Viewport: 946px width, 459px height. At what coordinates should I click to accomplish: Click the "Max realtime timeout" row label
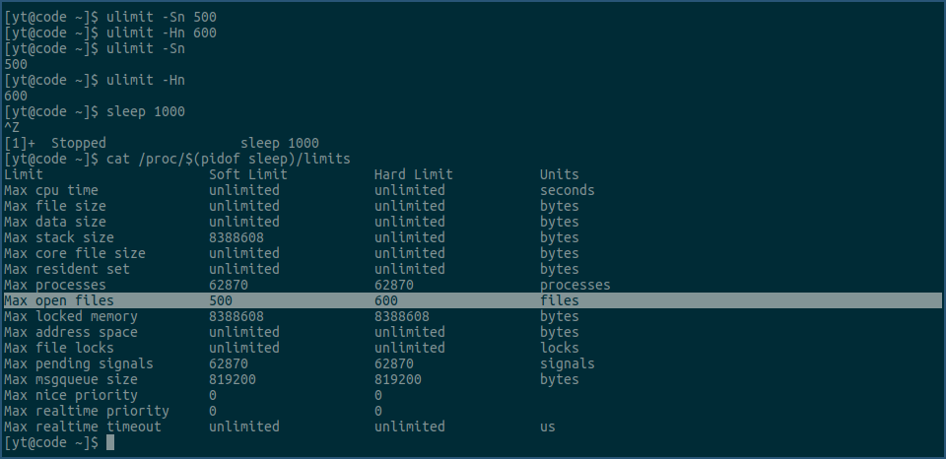[83, 426]
